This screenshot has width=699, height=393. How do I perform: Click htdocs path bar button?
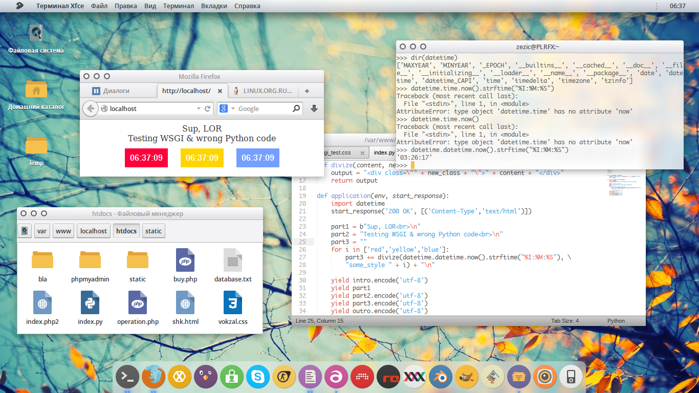coord(126,231)
